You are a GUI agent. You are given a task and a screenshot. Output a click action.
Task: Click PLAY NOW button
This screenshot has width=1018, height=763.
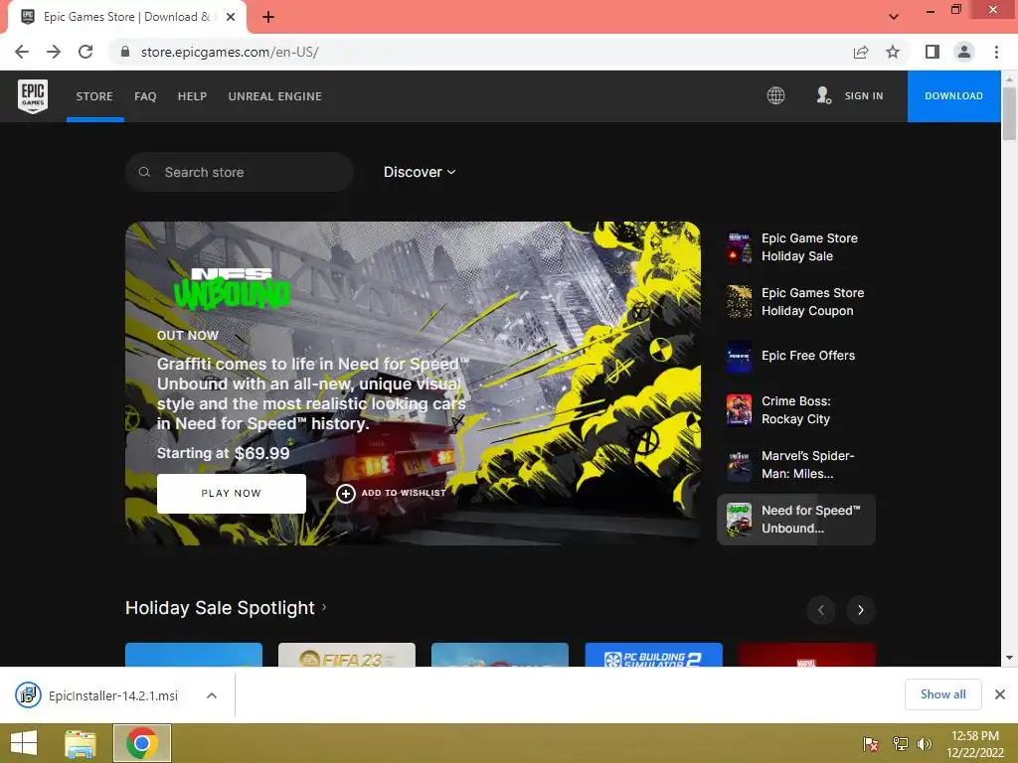click(x=231, y=494)
